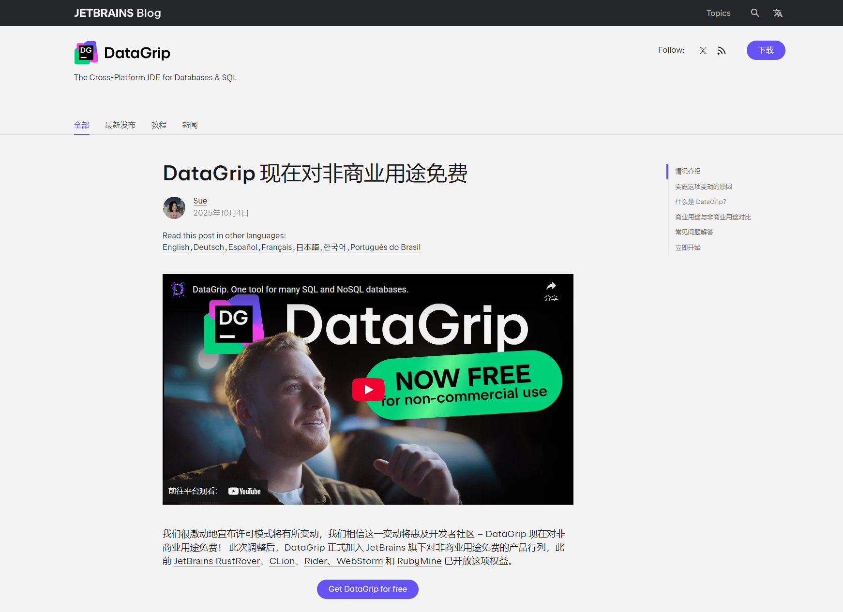This screenshot has width=843, height=612.
Task: Open the RSS feed icon
Action: pyautogui.click(x=722, y=50)
